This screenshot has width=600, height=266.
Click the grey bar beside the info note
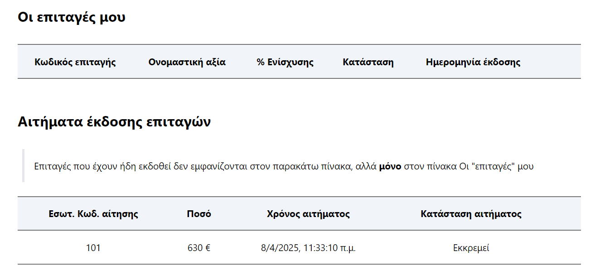pos(23,166)
